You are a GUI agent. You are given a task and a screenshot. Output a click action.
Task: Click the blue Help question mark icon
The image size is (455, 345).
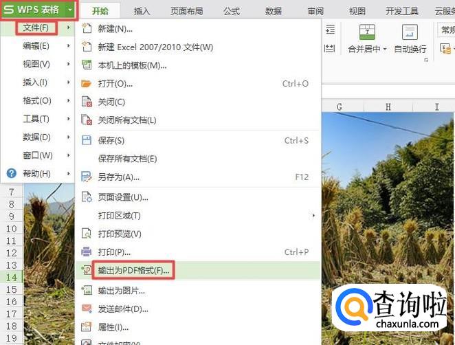point(12,173)
